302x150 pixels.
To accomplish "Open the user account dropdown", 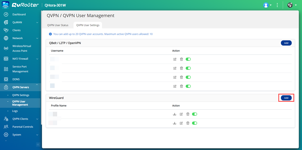I will pyautogui.click(x=267, y=5).
